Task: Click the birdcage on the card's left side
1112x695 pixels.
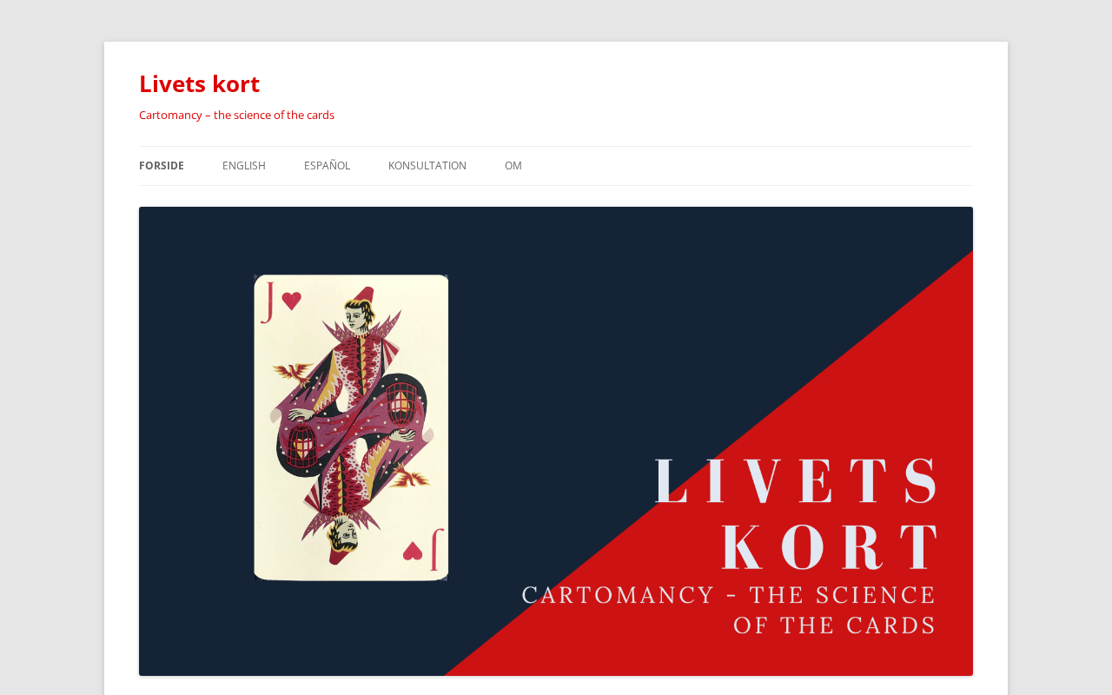Action: click(x=301, y=444)
